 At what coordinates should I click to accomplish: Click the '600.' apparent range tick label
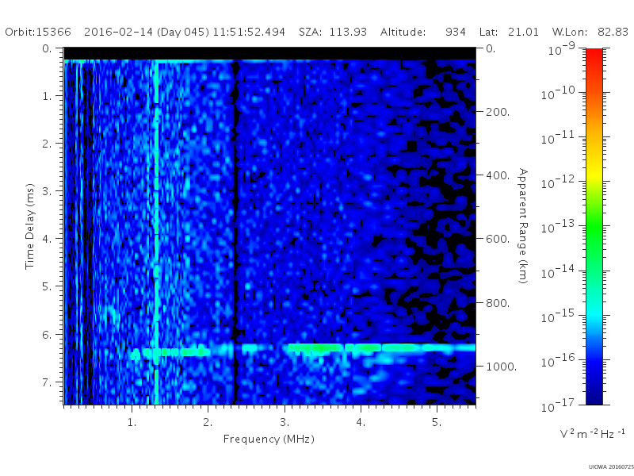pos(498,239)
